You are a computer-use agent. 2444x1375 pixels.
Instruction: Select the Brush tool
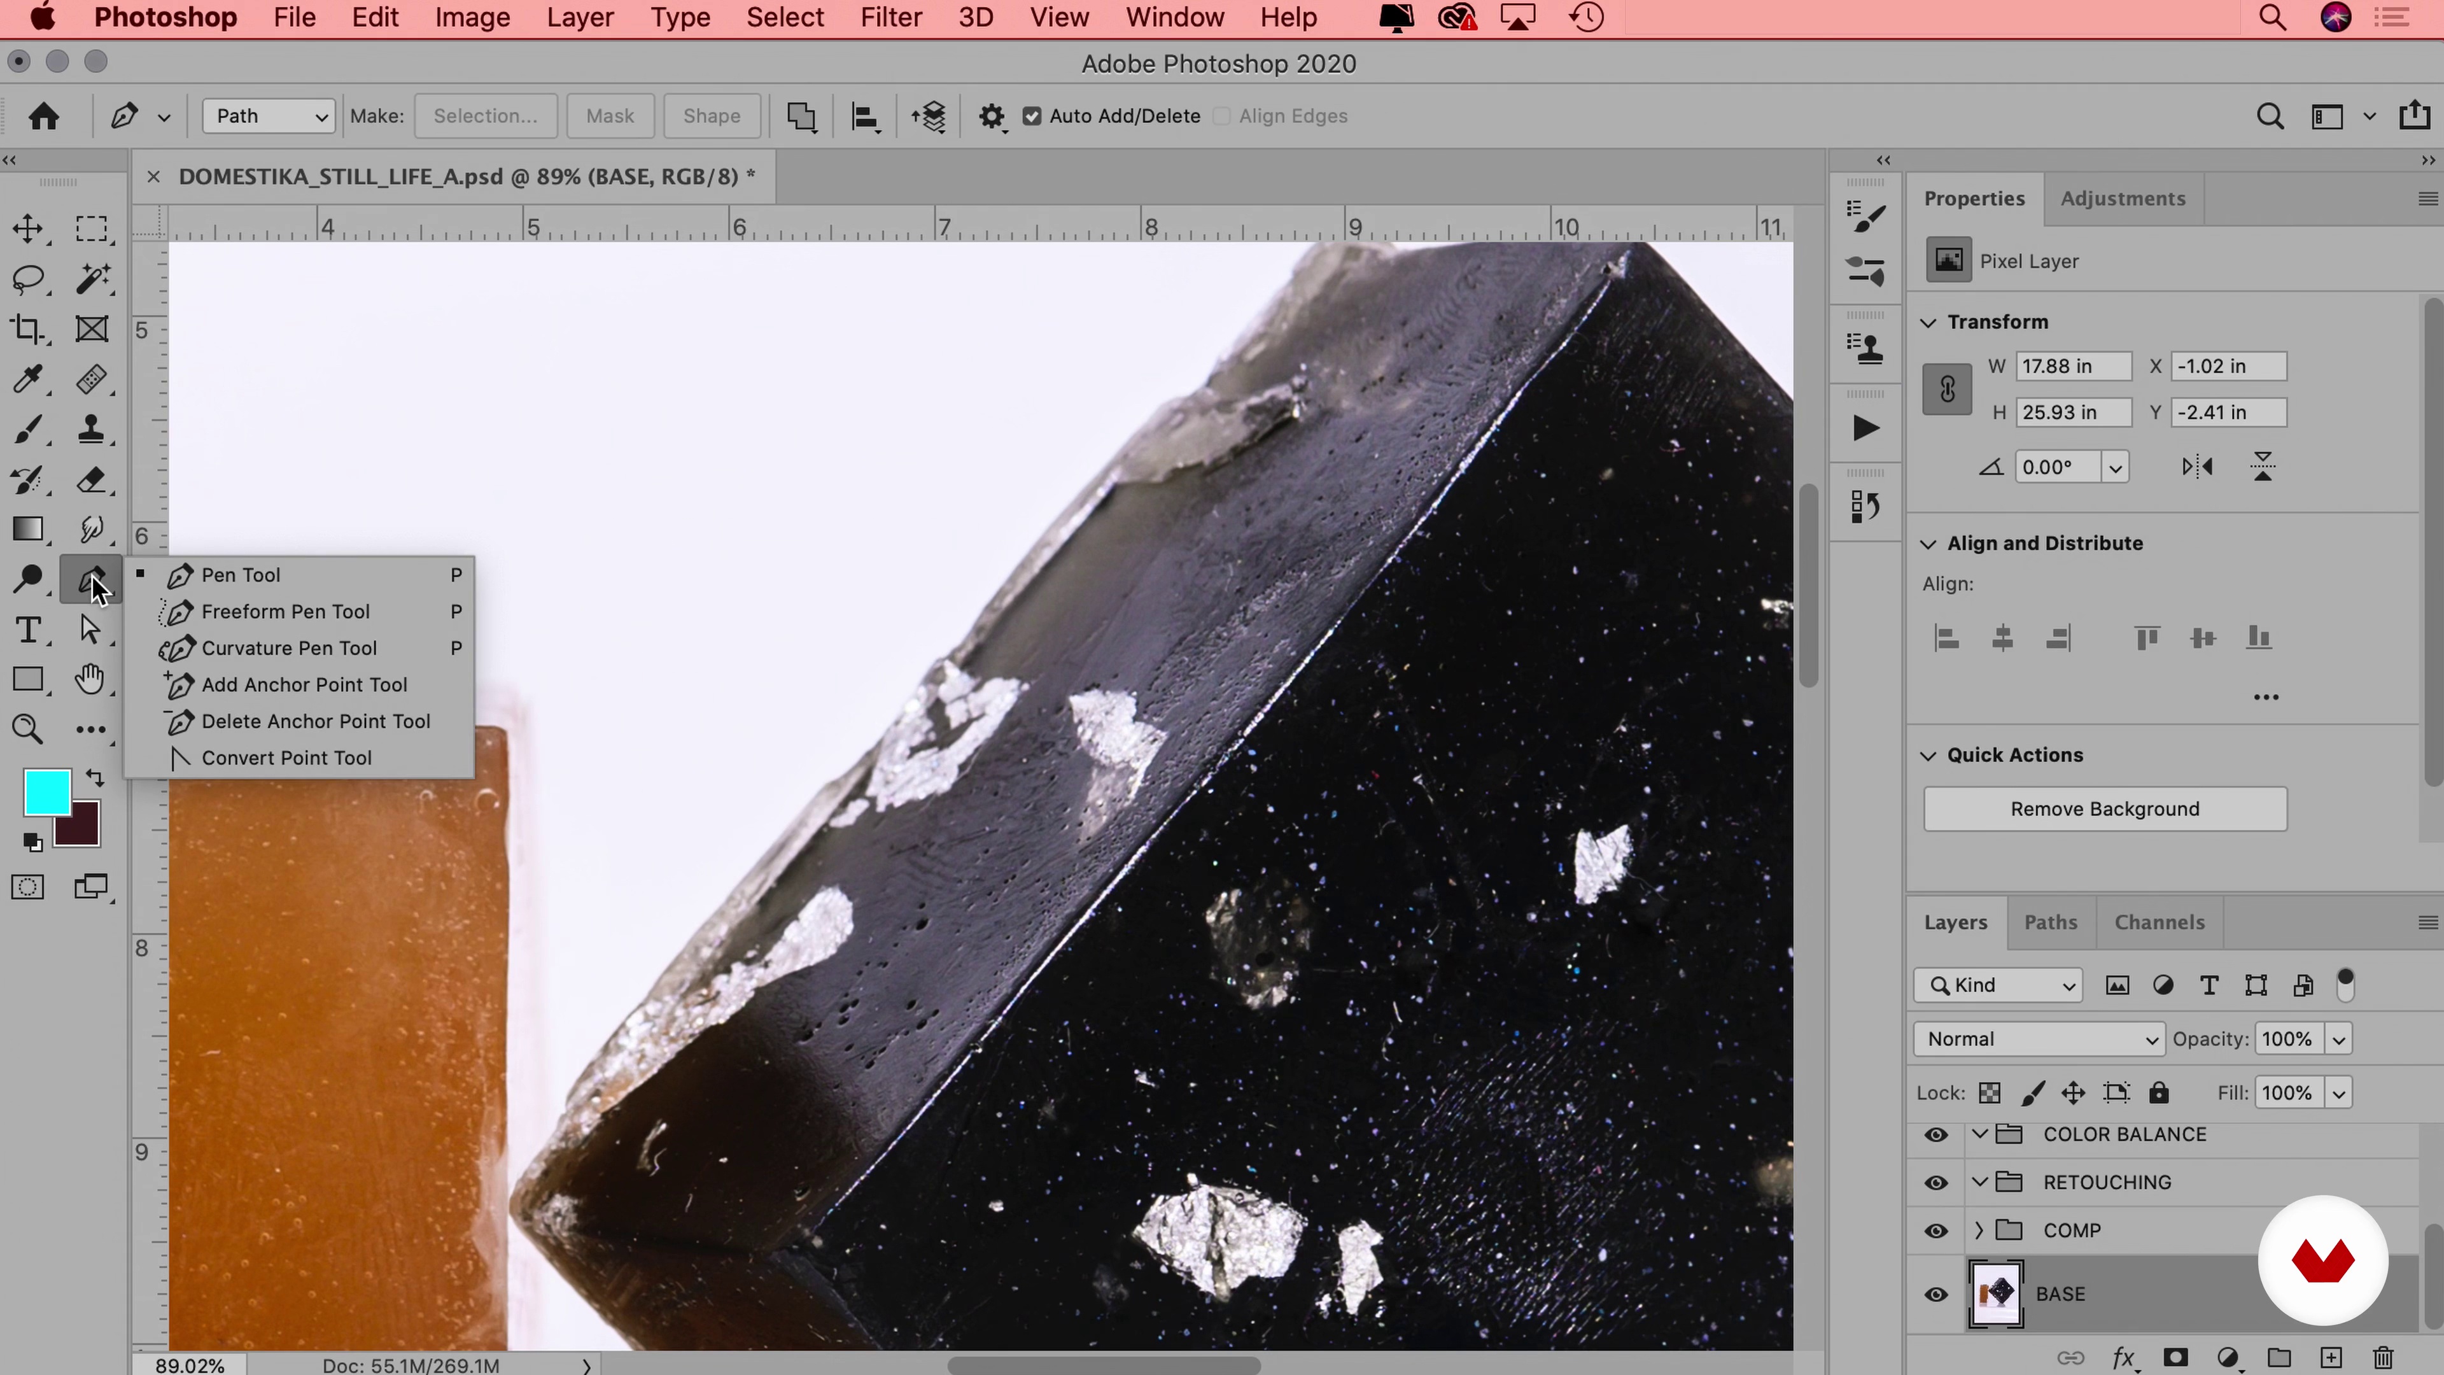coord(27,430)
